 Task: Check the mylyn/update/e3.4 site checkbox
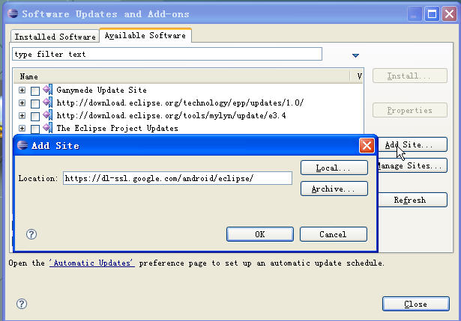pos(35,116)
